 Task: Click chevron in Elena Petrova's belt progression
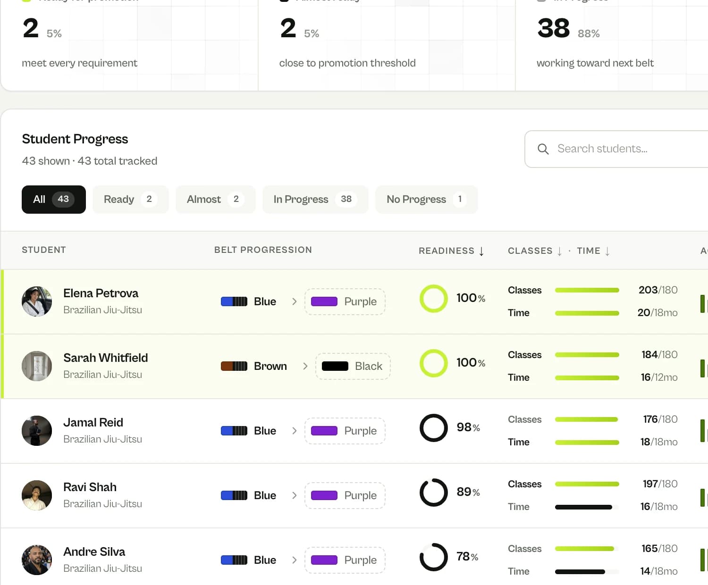pyautogui.click(x=295, y=301)
